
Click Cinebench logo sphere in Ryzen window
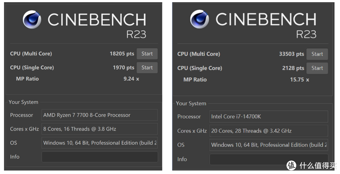click(x=32, y=19)
